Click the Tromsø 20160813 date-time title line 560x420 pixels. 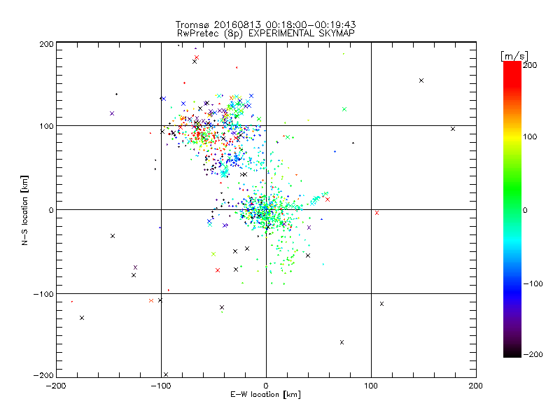pos(265,24)
